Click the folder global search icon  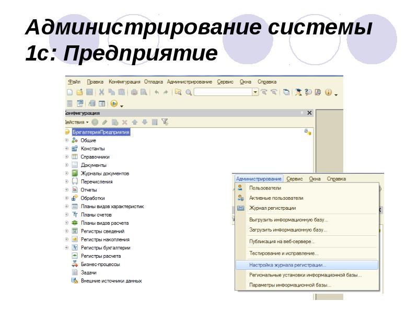178,92
